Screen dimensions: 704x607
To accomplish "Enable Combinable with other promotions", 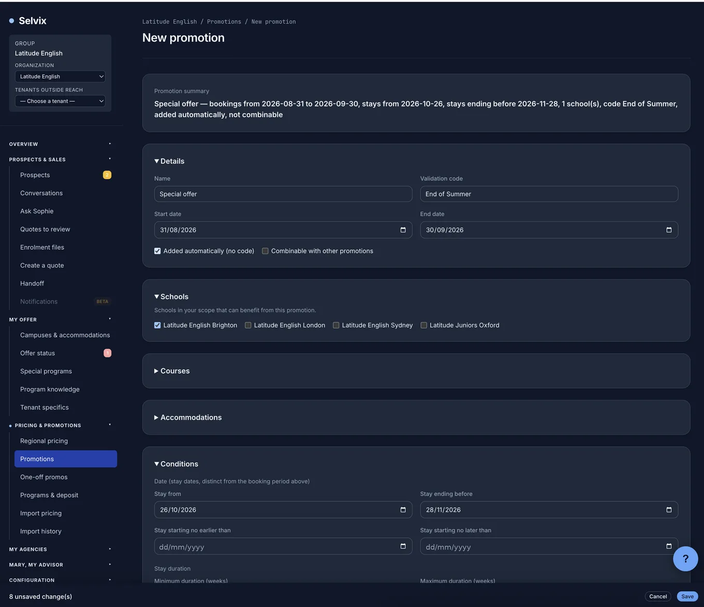I will (x=265, y=251).
